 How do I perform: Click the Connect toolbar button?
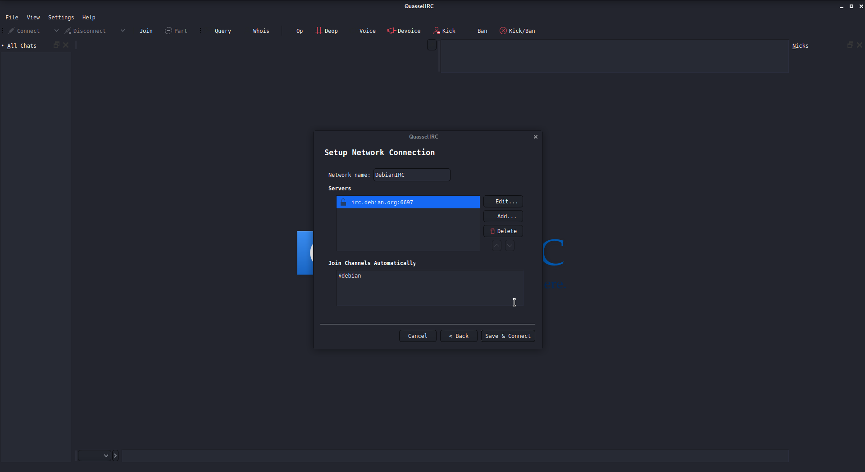point(24,31)
